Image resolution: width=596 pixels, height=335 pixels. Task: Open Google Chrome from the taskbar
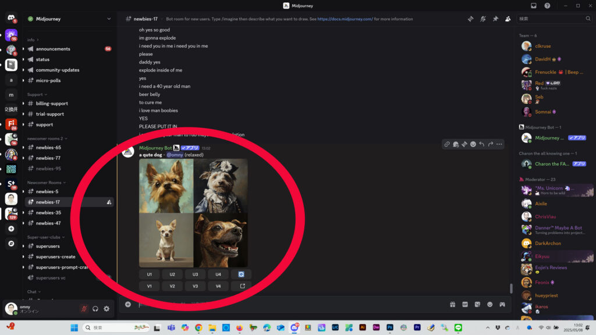coord(198,327)
